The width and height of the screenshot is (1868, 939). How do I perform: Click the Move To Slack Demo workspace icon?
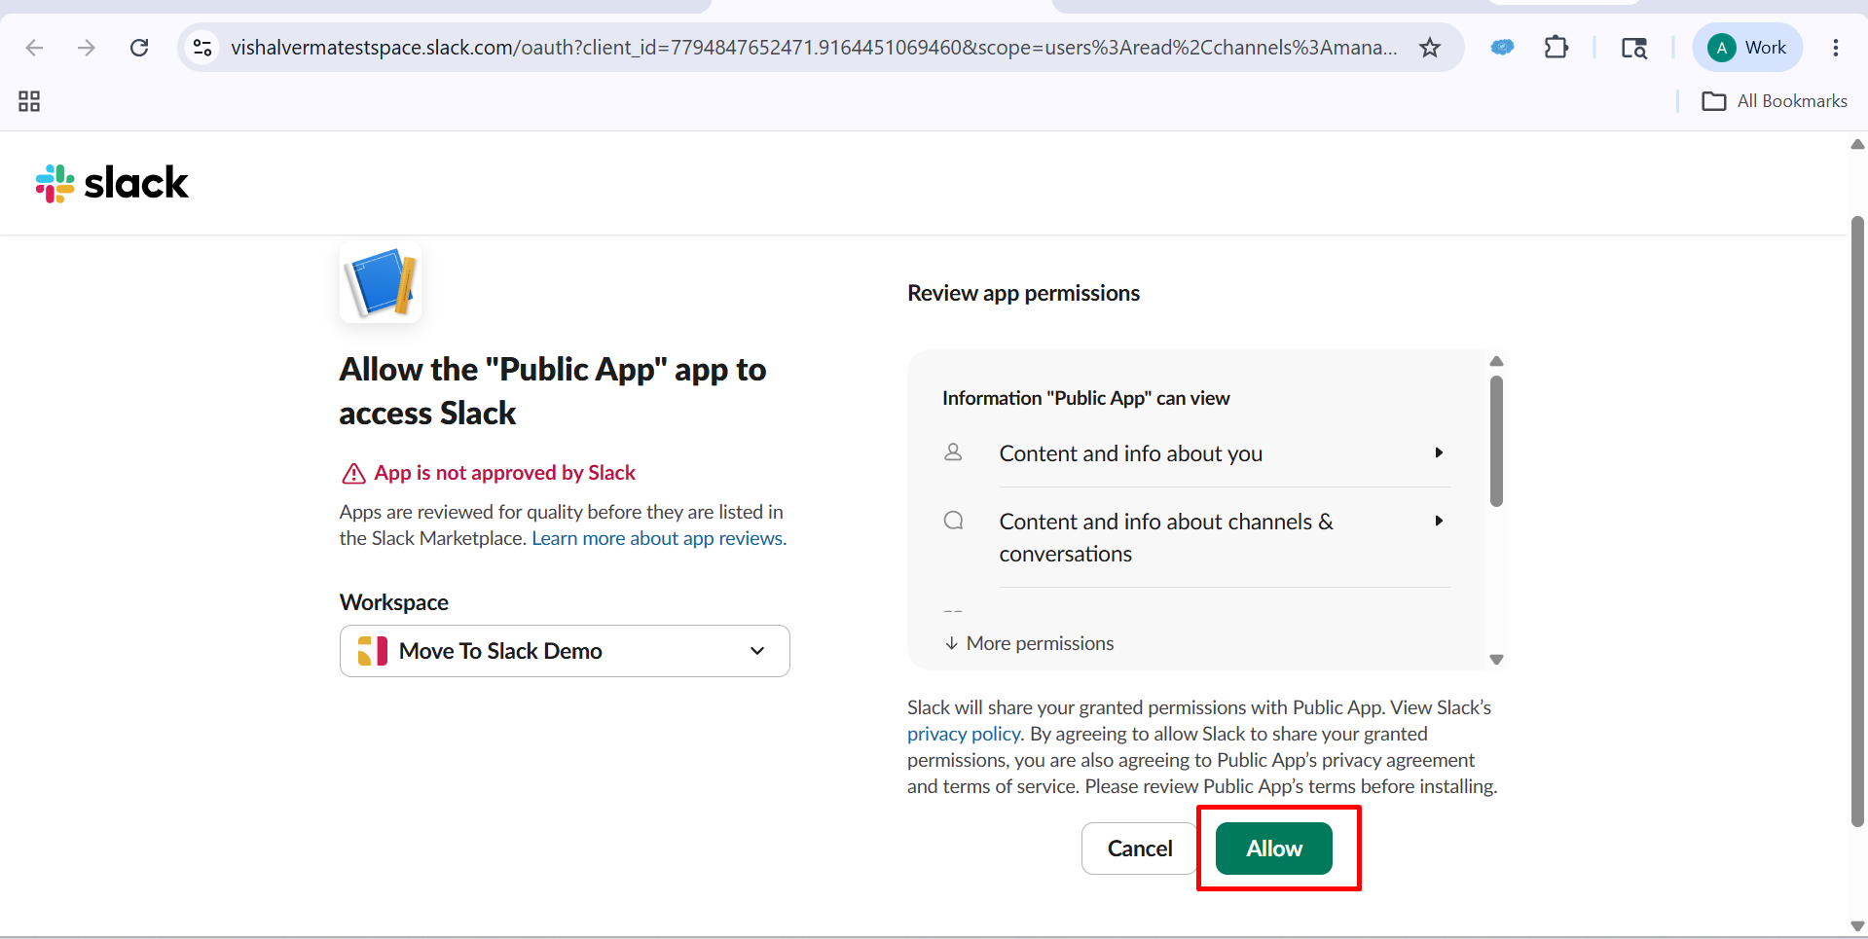[x=373, y=651]
